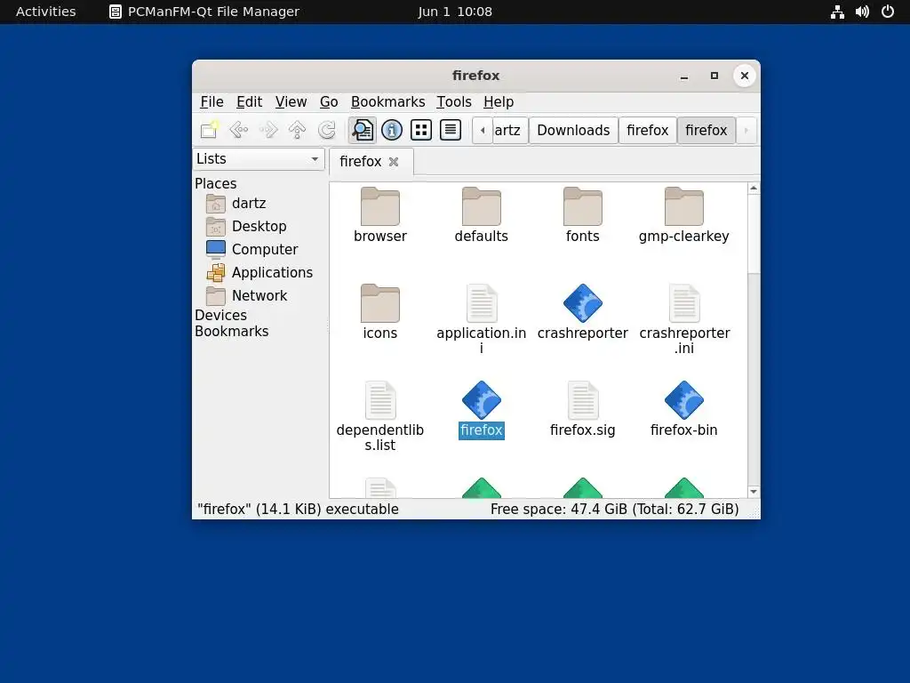
Task: Go forward with the right arrow icon
Action: (268, 130)
